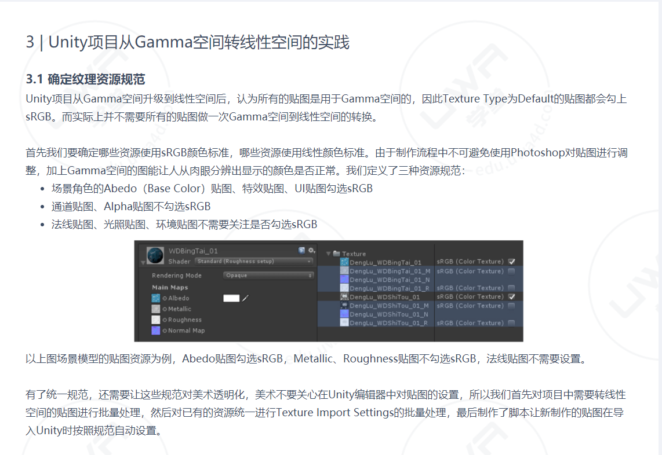Select the DengLu_WDBingTai_01_M file name
Viewport: 662px width, 455px height.
pos(390,271)
